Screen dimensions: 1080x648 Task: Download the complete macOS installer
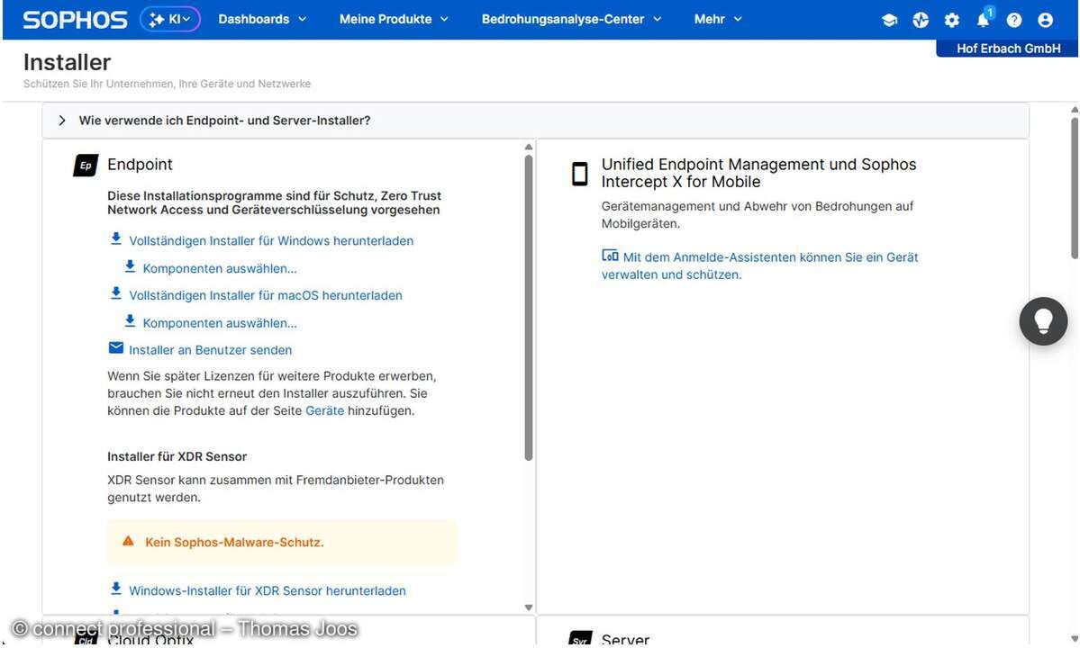[265, 295]
